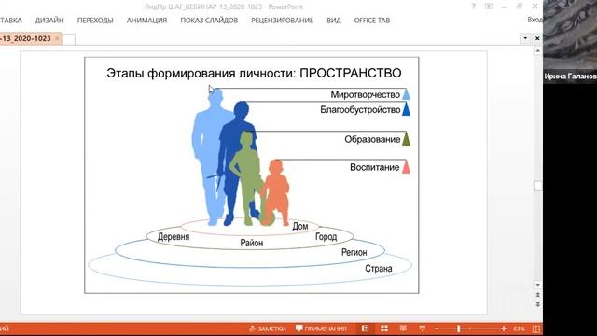This screenshot has width=597, height=336.
Task: Start slide show from status bar icon
Action: coord(423,329)
